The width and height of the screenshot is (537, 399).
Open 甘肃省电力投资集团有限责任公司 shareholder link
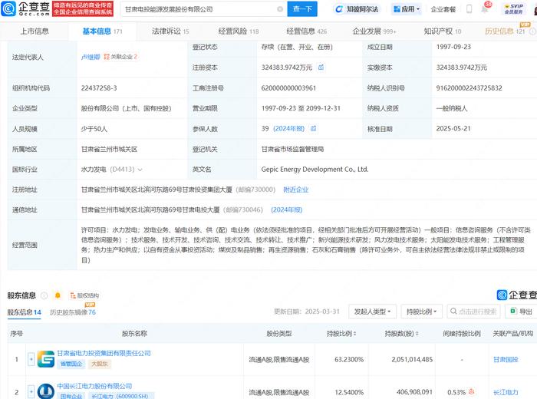coord(104,353)
